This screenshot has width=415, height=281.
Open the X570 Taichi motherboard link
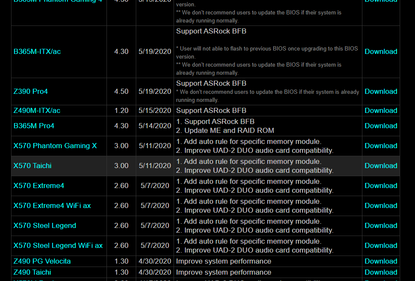tap(33, 166)
